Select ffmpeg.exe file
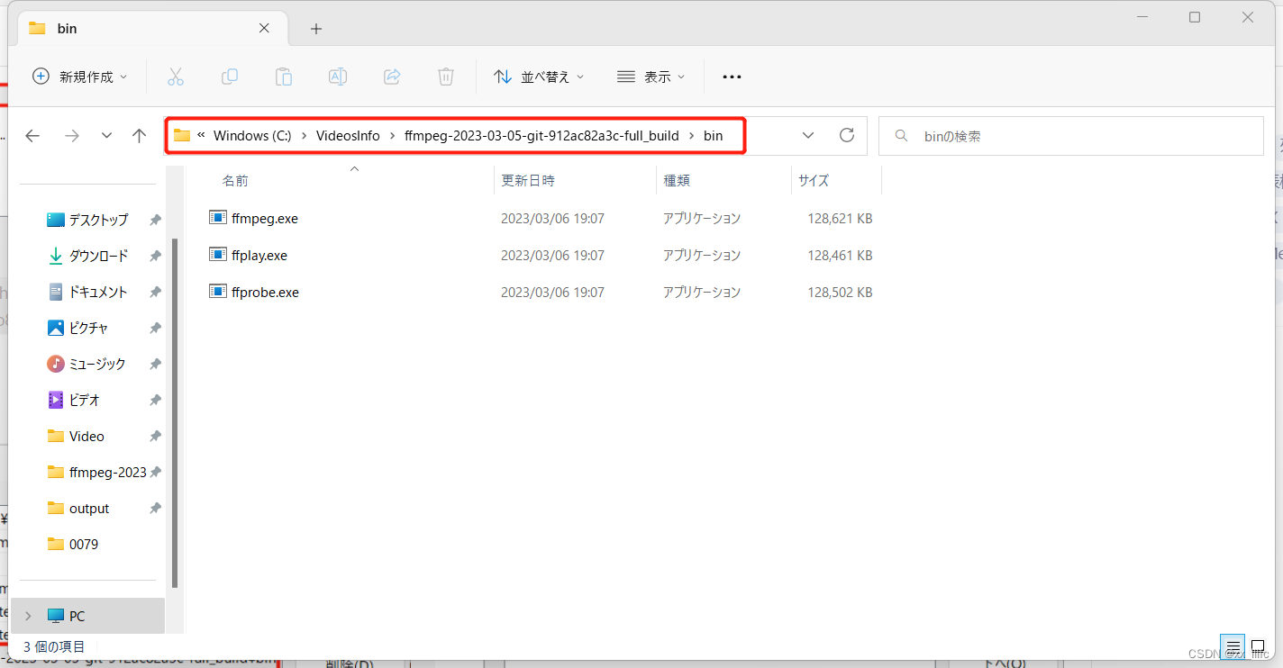 point(265,218)
